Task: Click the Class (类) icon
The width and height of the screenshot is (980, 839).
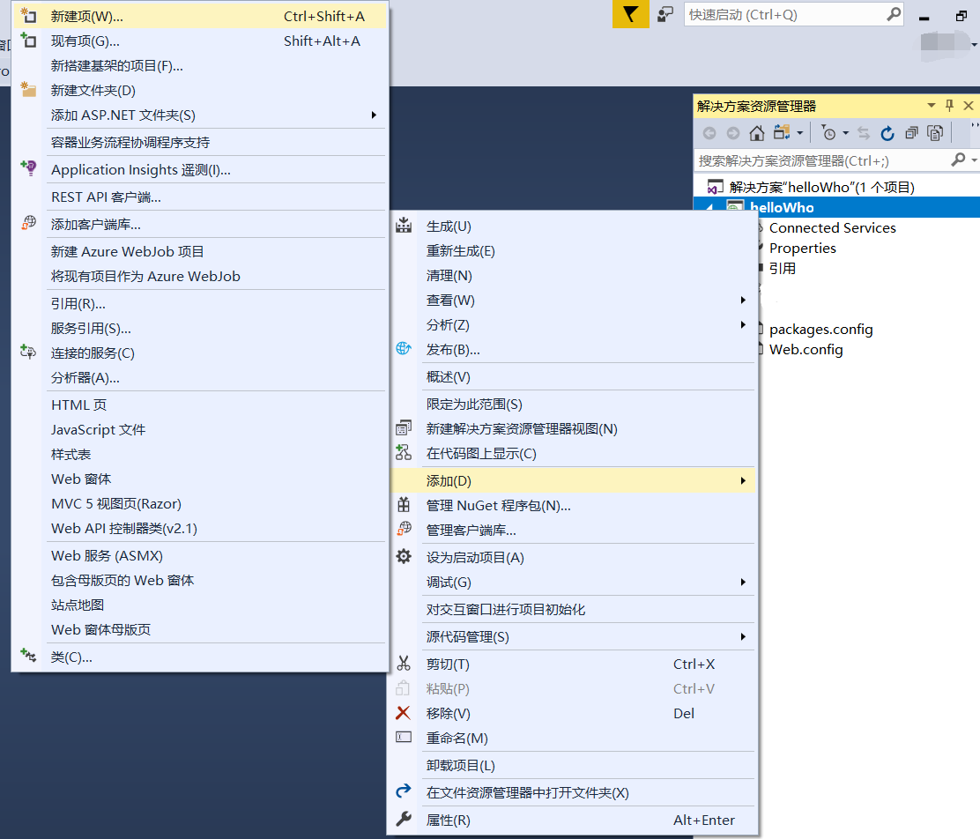Action: tap(28, 656)
